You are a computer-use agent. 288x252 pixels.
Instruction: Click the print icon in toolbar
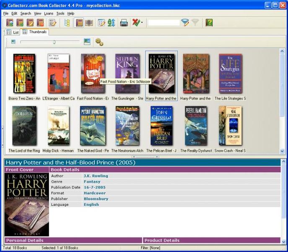click(x=124, y=23)
